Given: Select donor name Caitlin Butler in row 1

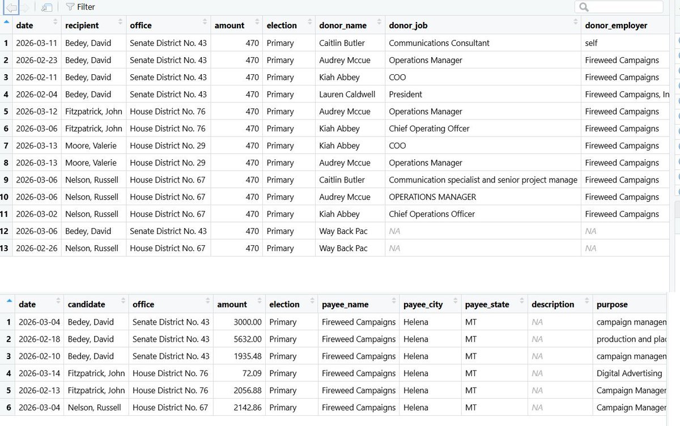Looking at the screenshot, I should click(x=342, y=43).
